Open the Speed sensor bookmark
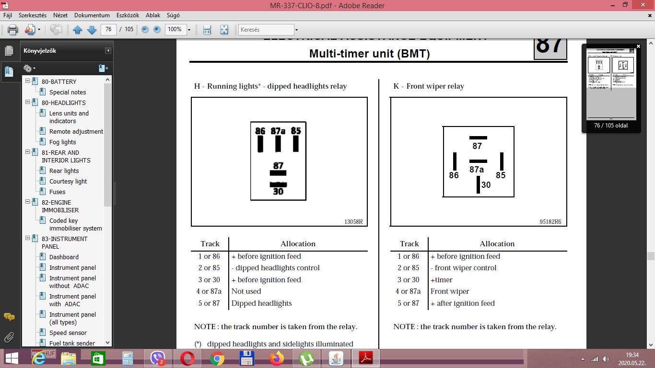This screenshot has height=368, width=655. (68, 333)
